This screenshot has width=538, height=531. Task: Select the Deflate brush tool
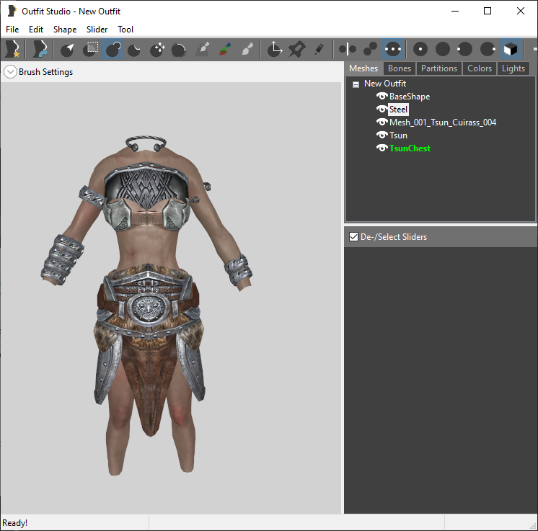point(134,49)
